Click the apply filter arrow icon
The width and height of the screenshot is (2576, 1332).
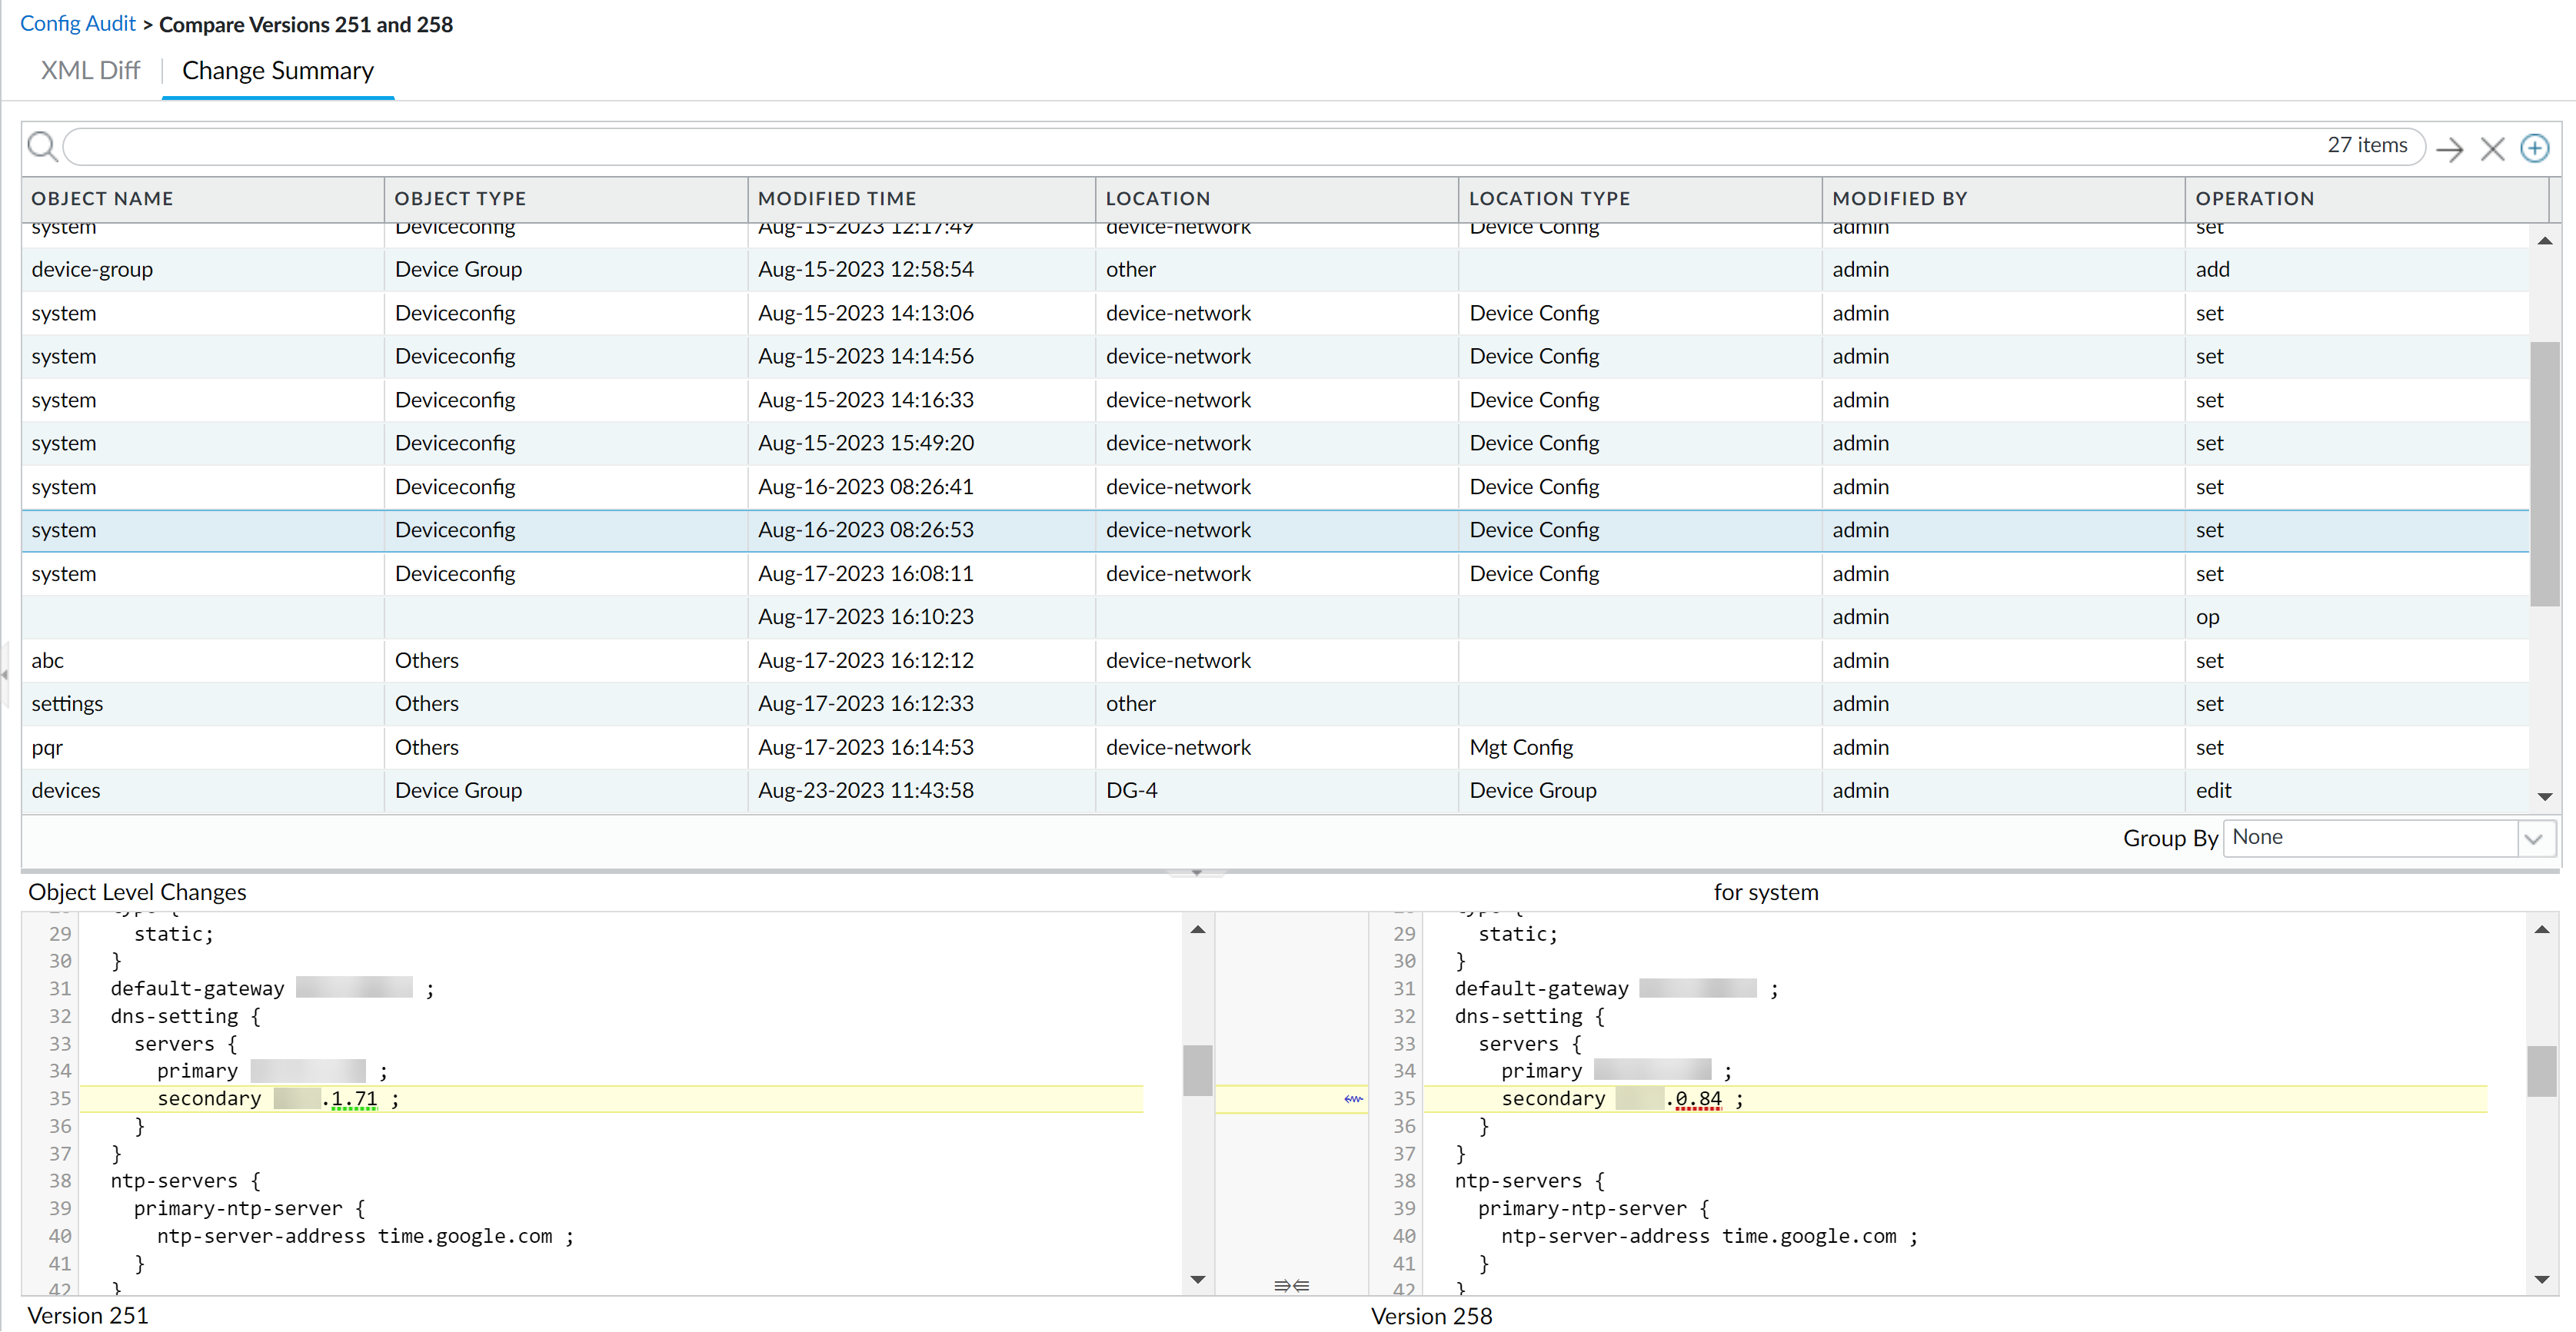coord(2449,149)
